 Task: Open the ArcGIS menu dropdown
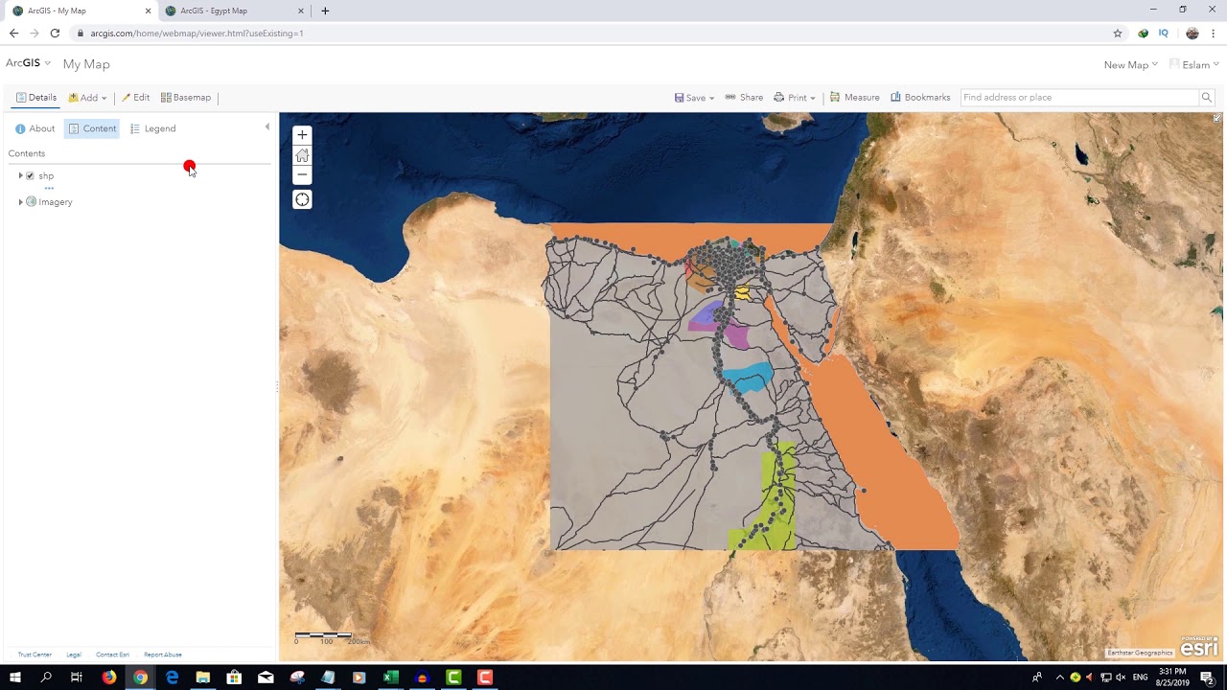[28, 63]
